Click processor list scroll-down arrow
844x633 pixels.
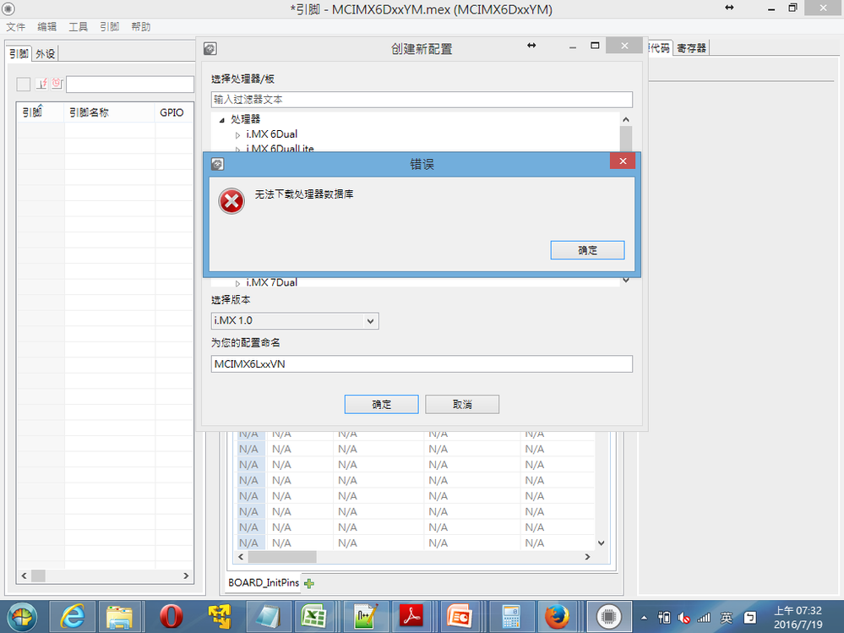625,280
